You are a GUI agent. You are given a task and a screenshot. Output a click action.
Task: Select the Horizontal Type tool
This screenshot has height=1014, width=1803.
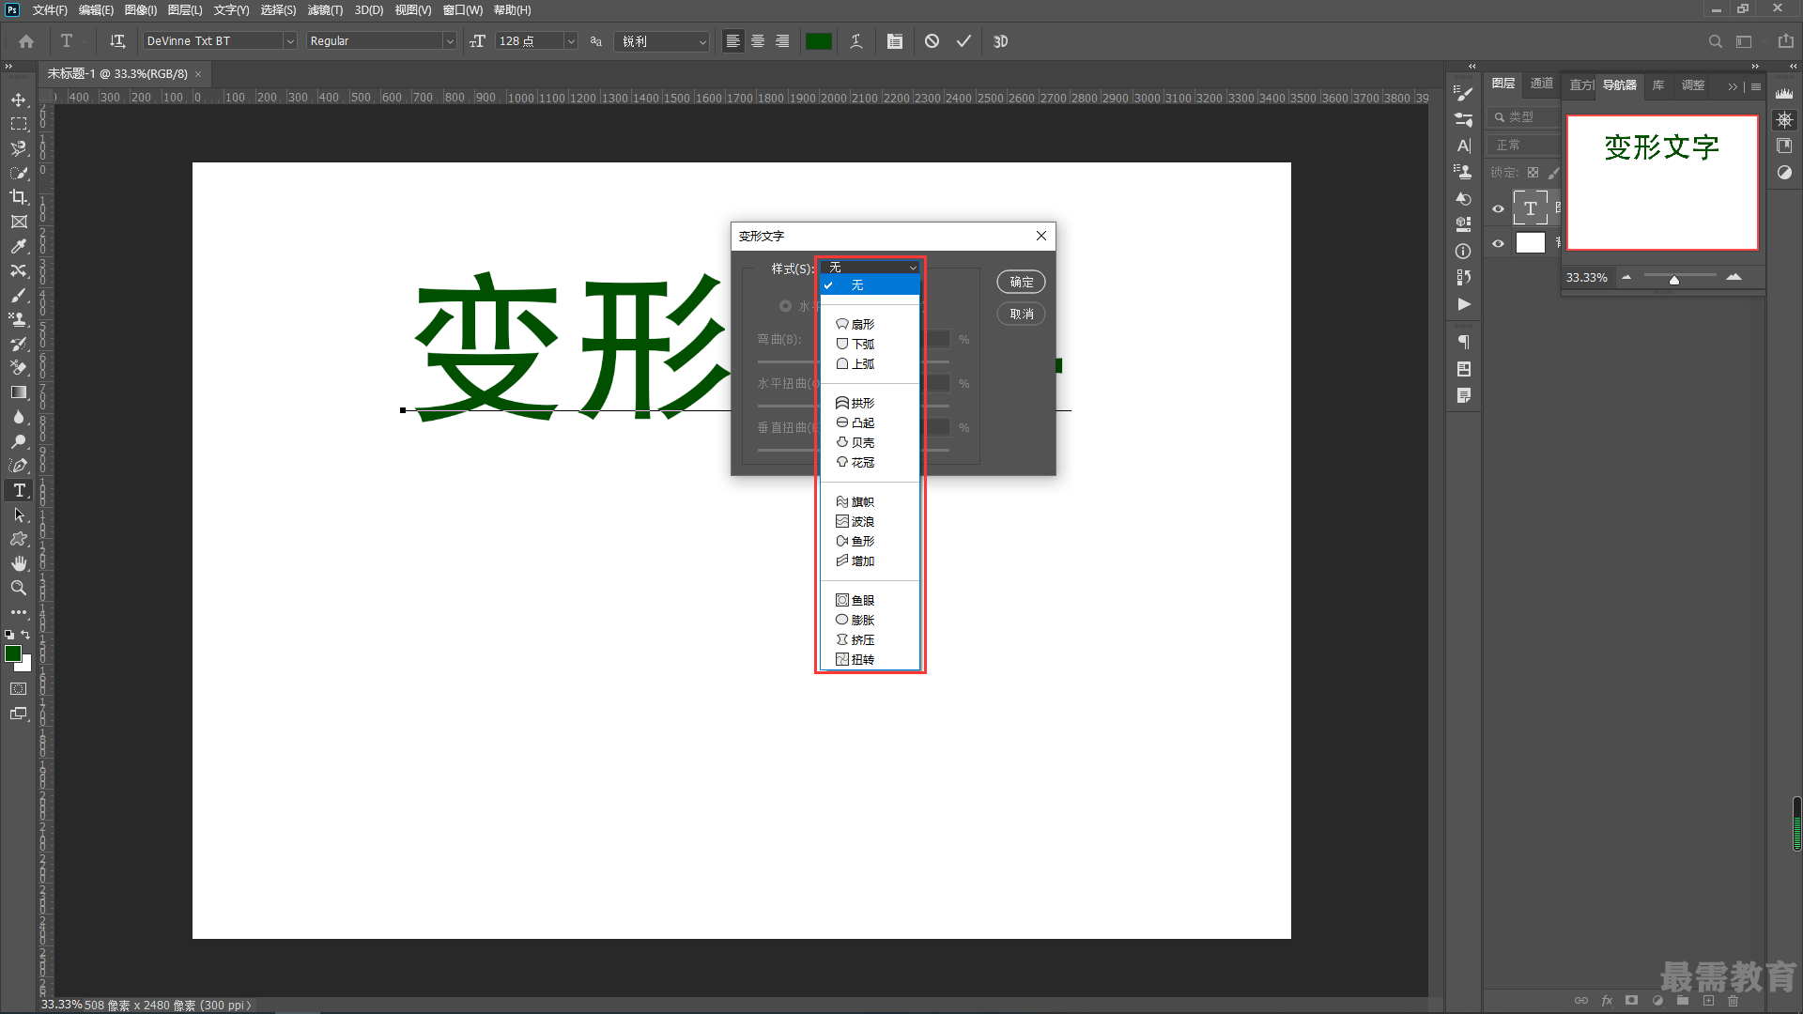pos(19,490)
